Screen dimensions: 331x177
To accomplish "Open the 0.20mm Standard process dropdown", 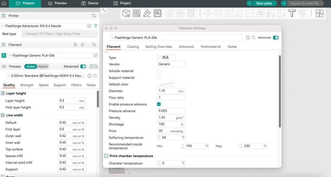I will tap(45, 76).
